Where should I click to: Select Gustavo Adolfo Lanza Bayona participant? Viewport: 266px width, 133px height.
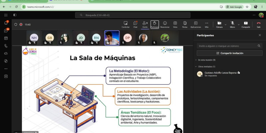(229, 74)
